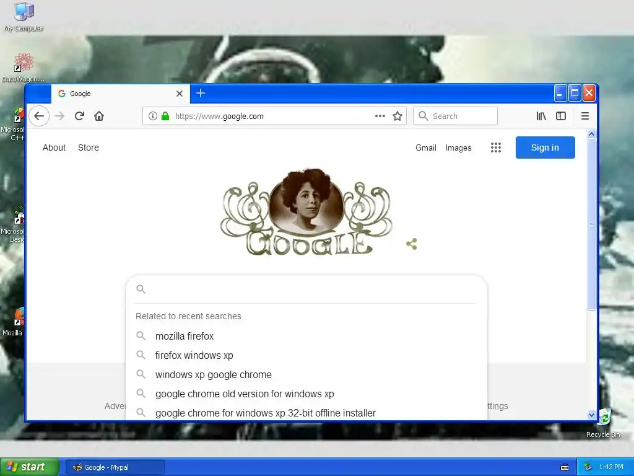Open the browser hamburger menu
This screenshot has width=634, height=476.
point(584,116)
